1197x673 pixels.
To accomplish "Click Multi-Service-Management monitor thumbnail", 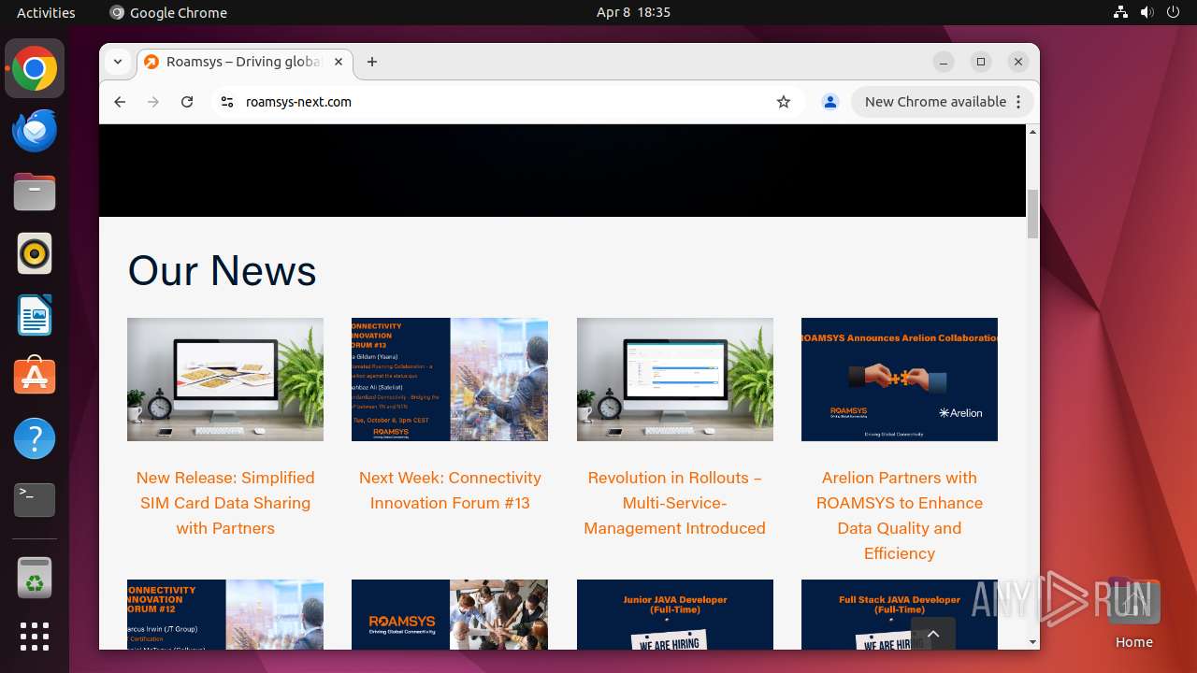I will click(675, 379).
